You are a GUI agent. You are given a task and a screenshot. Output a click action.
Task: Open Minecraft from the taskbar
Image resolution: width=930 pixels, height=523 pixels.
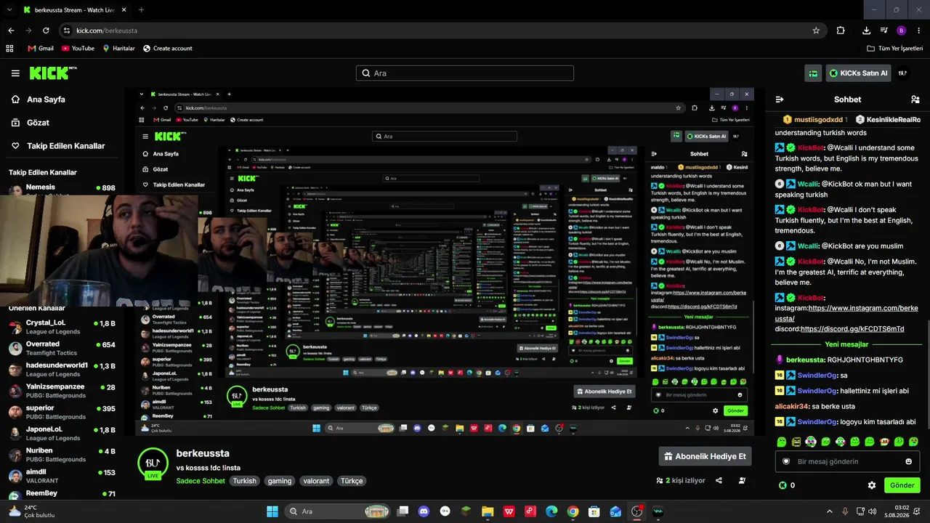point(466,511)
